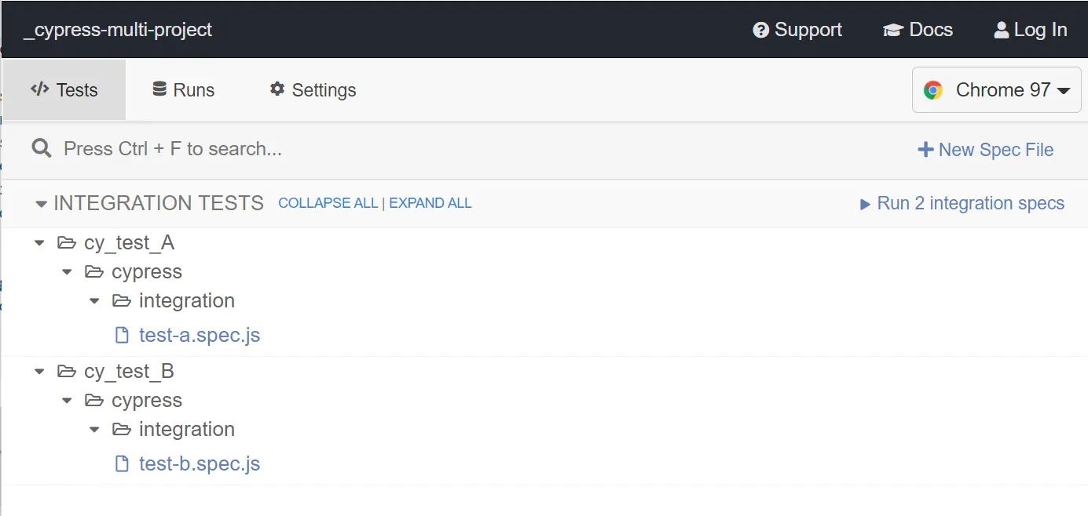Click the cy_test_B folder icon
The image size is (1088, 516).
(x=67, y=372)
